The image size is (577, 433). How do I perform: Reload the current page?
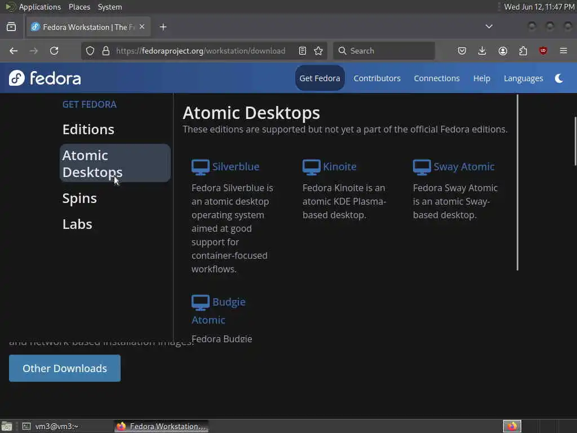click(x=54, y=51)
